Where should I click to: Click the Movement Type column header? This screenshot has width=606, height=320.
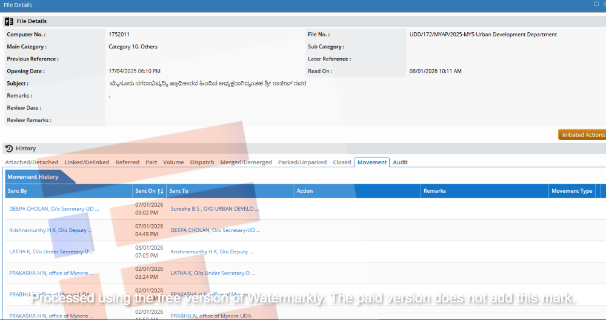pyautogui.click(x=571, y=191)
